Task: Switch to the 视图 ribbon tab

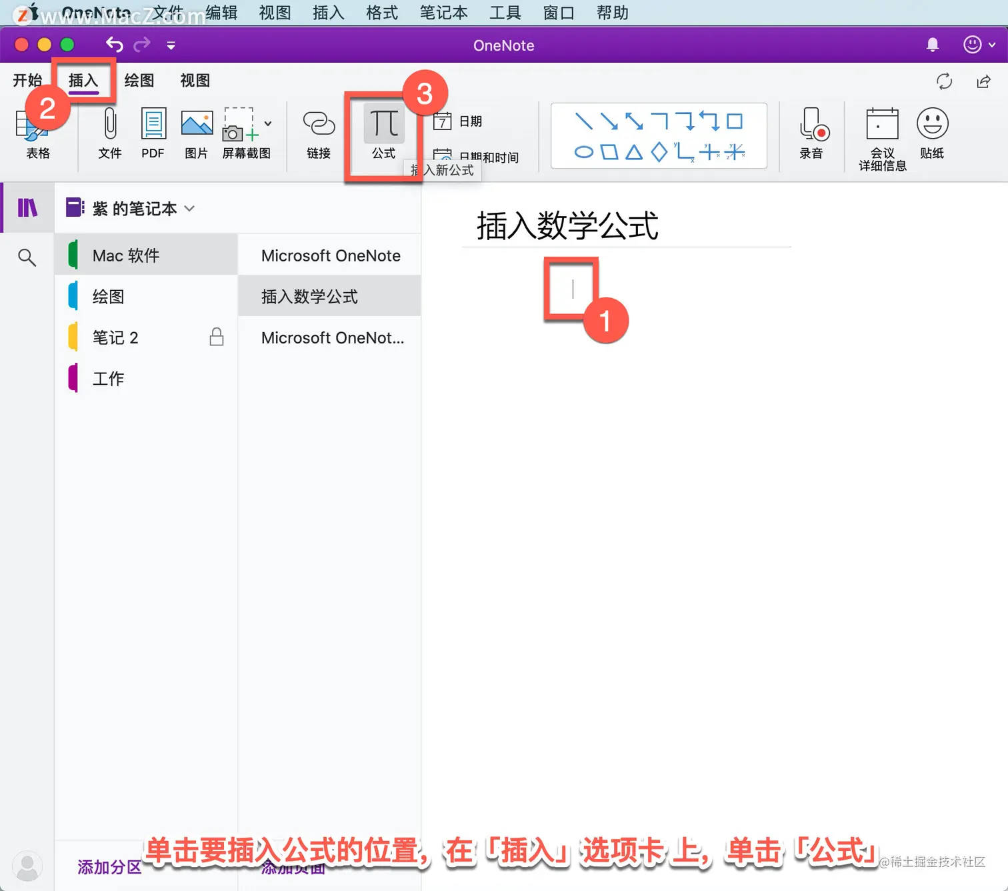Action: coord(195,81)
